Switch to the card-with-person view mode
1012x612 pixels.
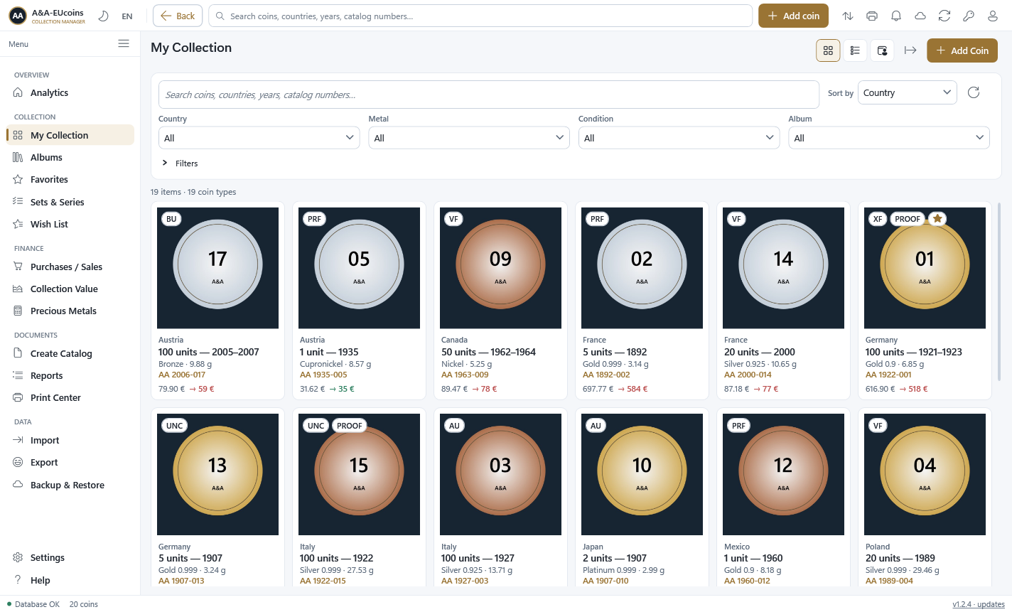[x=882, y=50]
